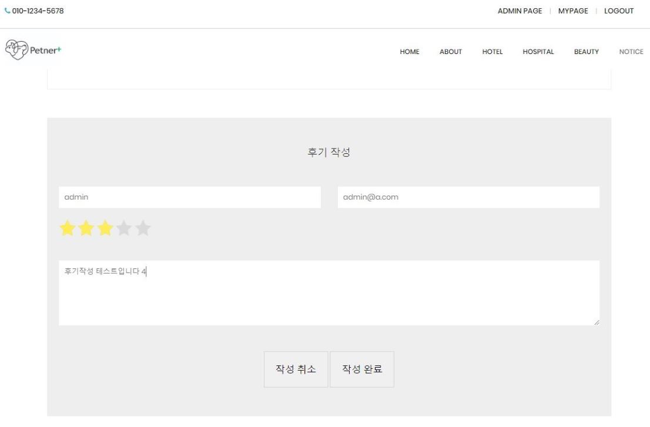The height and width of the screenshot is (427, 650).
Task: Click the Petner+ logo
Action: pyautogui.click(x=33, y=50)
